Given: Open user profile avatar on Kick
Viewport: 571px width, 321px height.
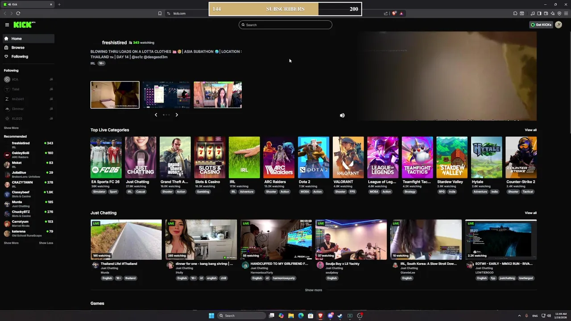Looking at the screenshot, I should tap(559, 25).
